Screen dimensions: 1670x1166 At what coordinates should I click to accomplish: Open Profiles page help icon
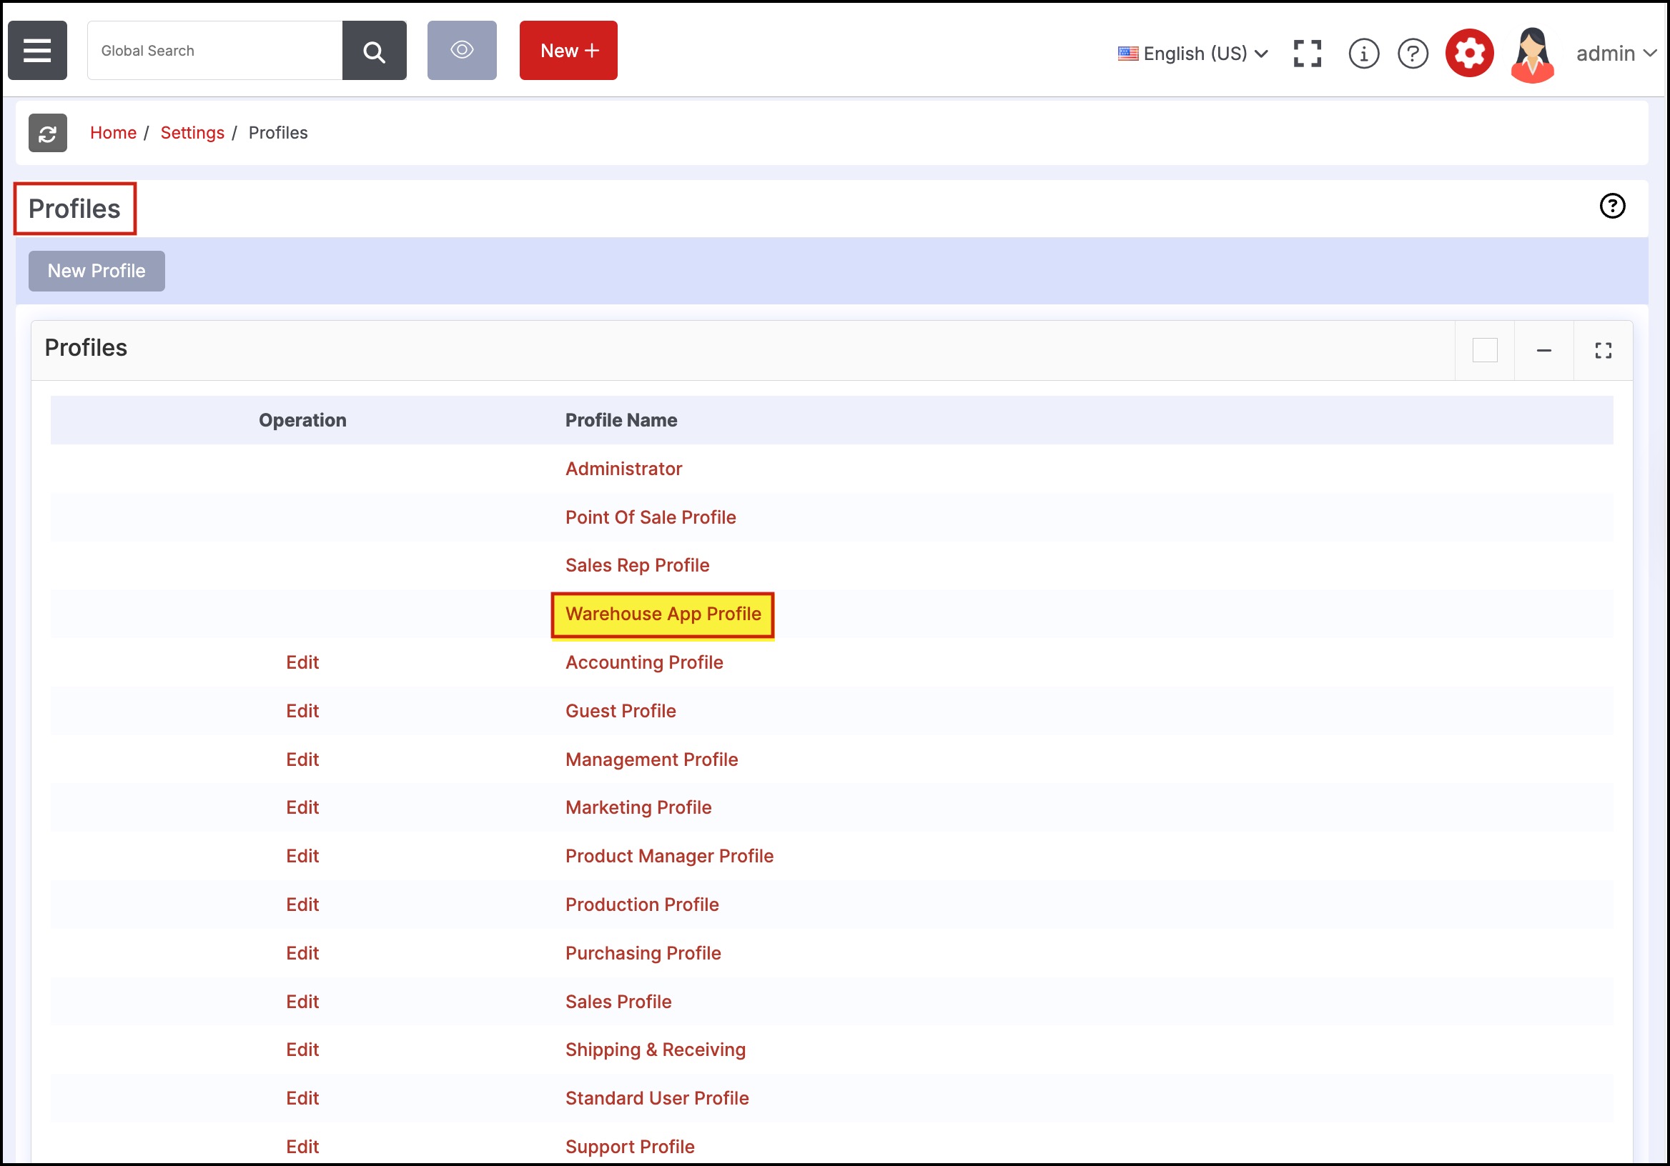[x=1612, y=206]
